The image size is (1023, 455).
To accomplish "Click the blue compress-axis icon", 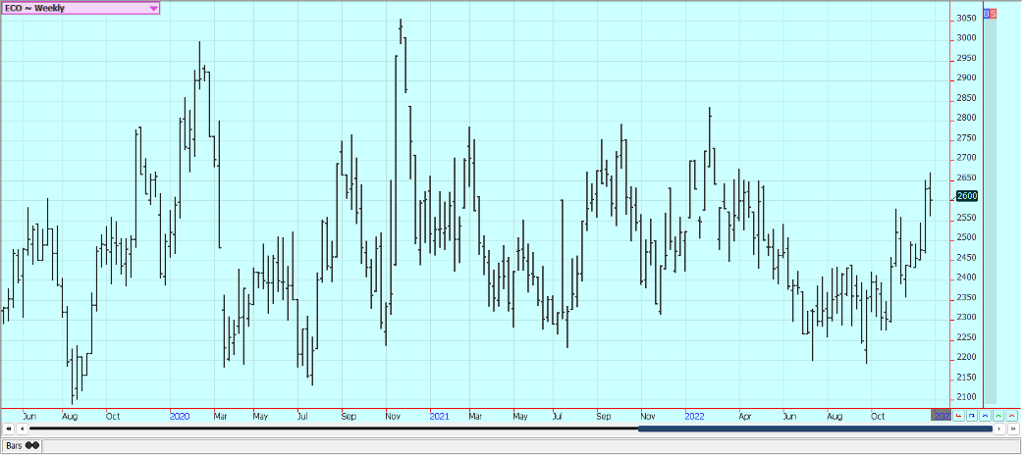I will click(x=985, y=415).
